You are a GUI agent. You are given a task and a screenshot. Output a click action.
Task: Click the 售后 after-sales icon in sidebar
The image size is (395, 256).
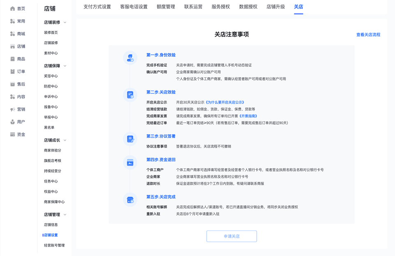click(x=13, y=84)
